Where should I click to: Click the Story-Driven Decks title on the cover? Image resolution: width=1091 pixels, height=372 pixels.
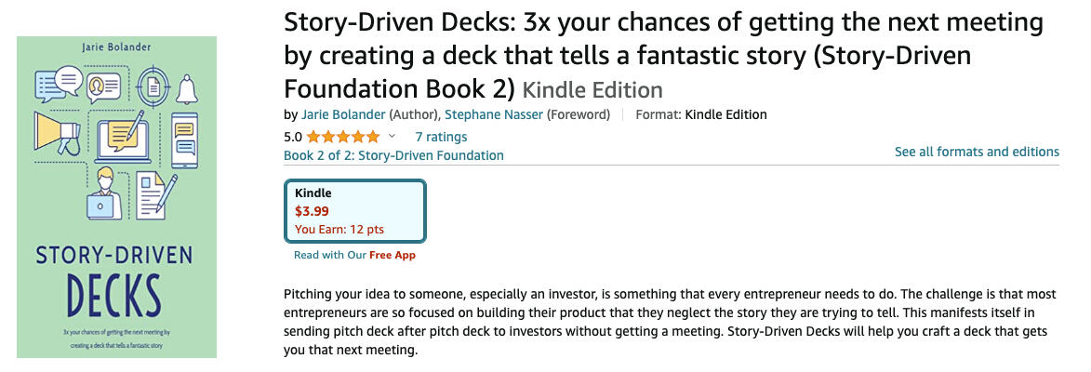pos(115,272)
